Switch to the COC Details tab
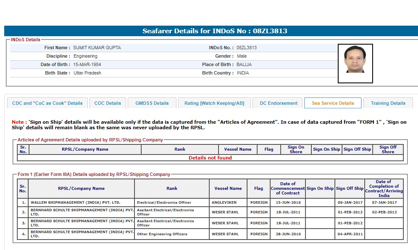The image size is (418, 250). coord(108,103)
